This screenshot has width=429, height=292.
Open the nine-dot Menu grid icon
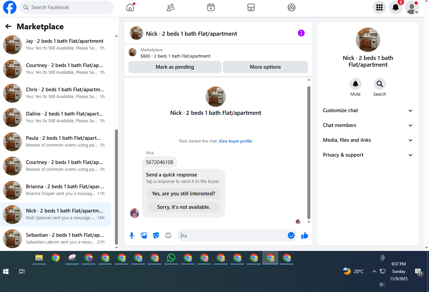coord(379,7)
